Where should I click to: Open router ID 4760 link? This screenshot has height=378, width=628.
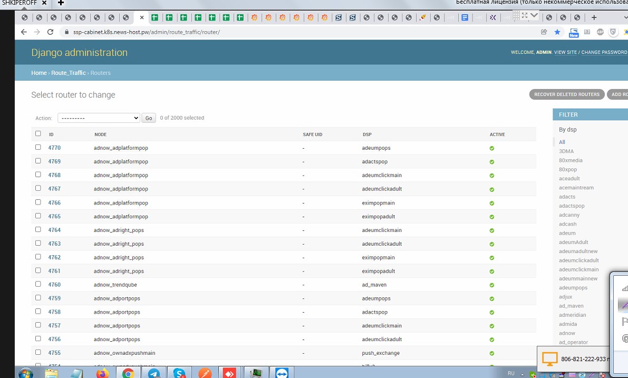(54, 285)
